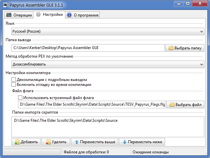Enable Декомпиляция с подробным выводом checkbox

pos(13,80)
